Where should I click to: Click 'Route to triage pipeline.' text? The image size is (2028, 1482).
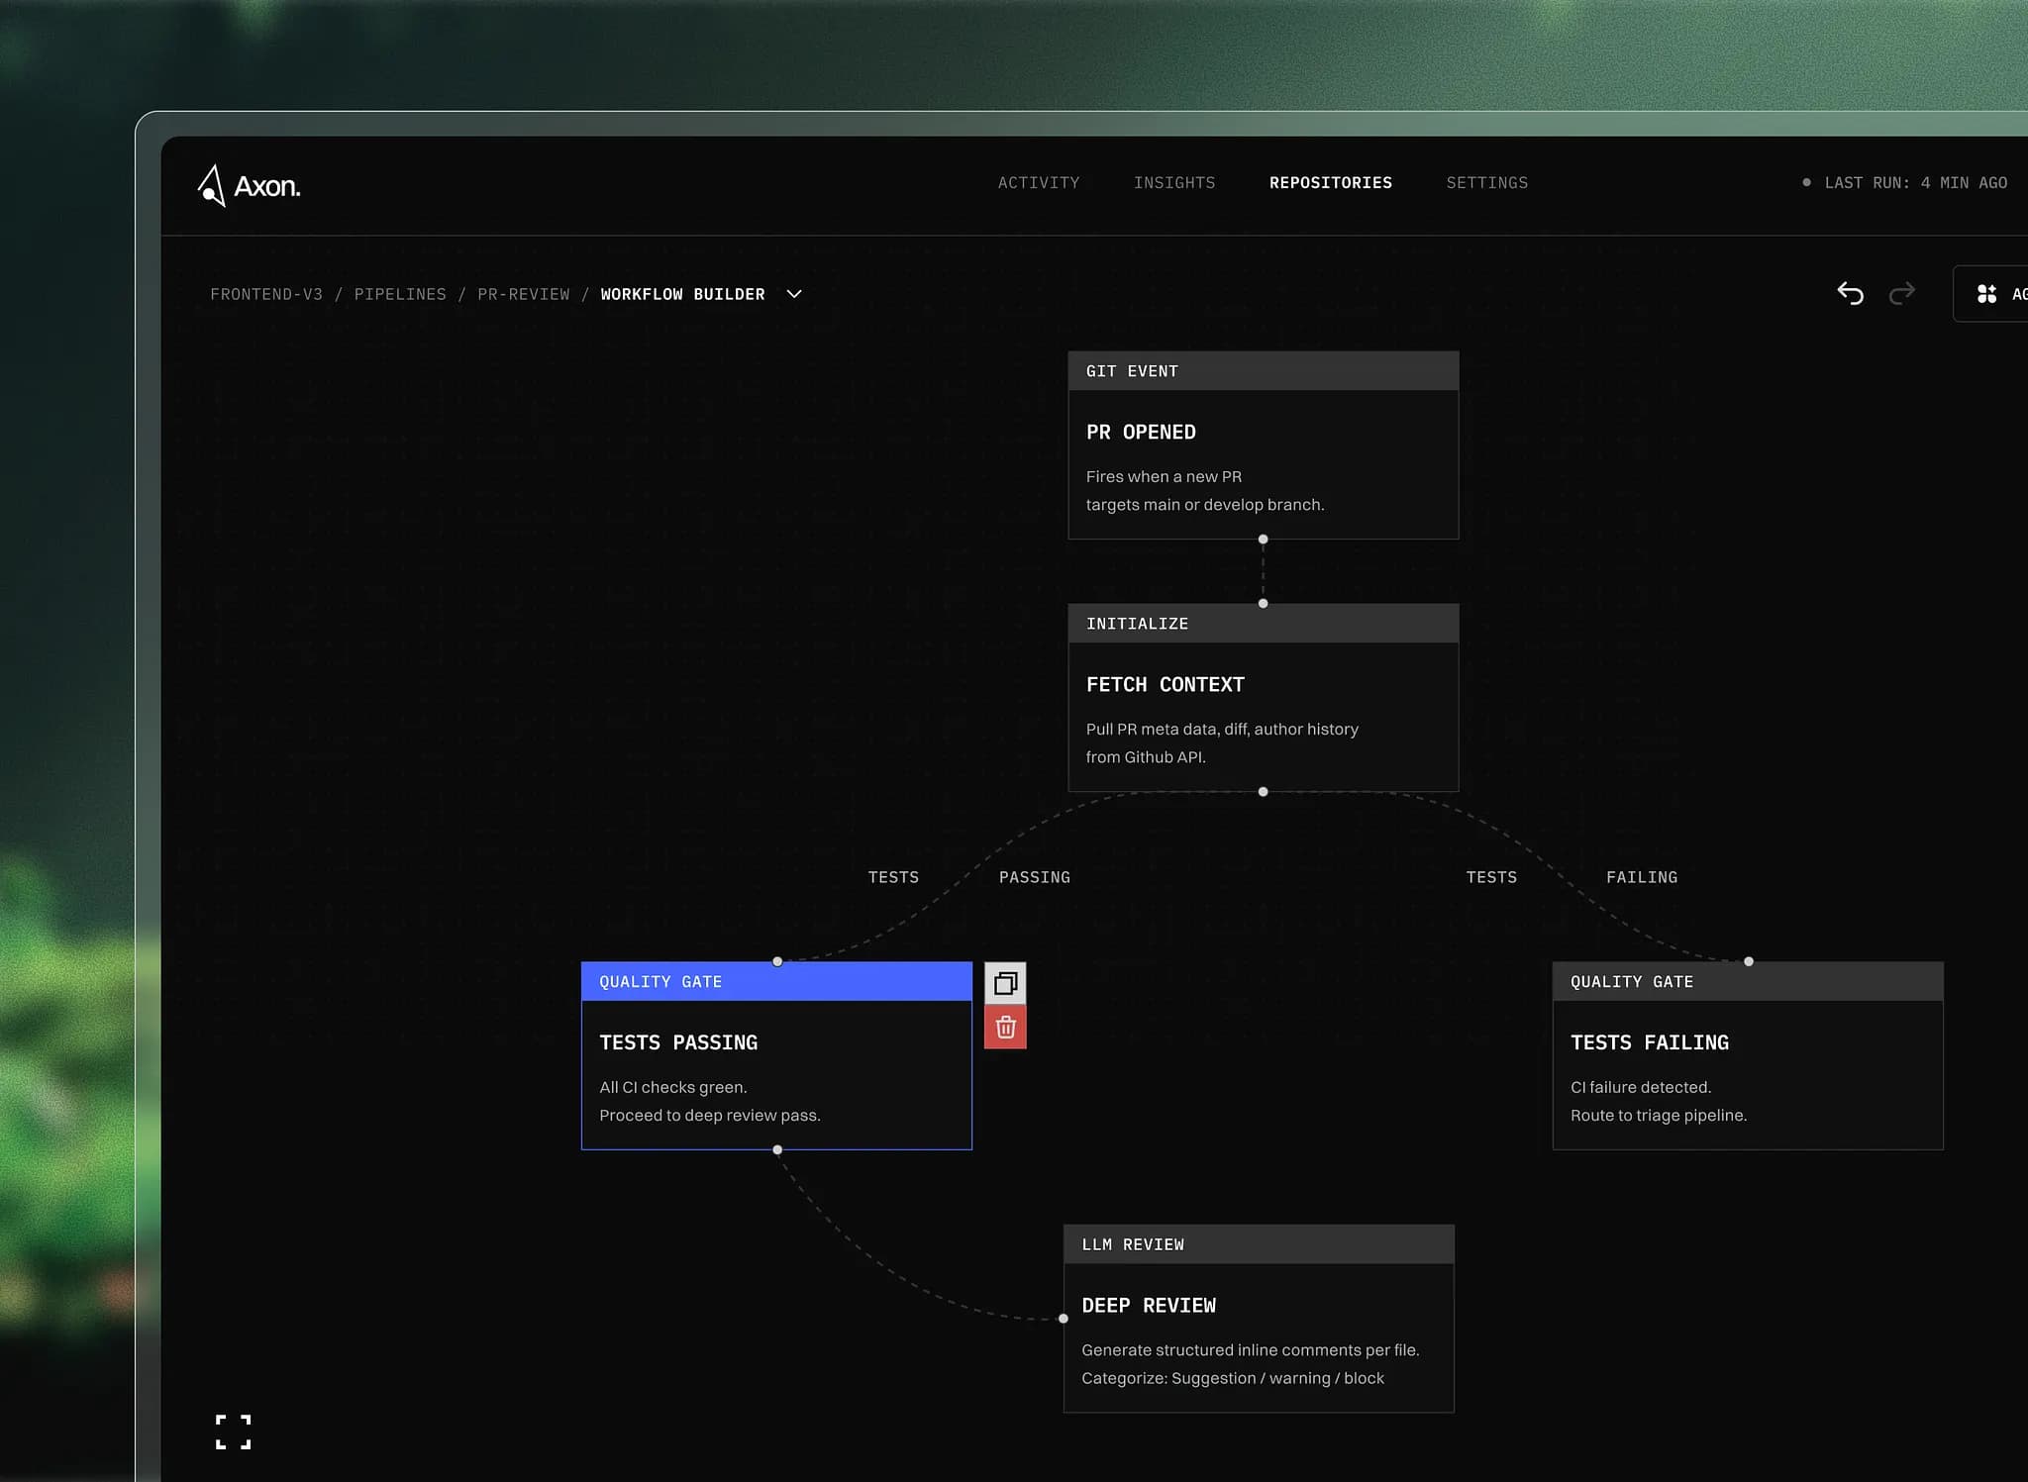click(x=1659, y=1115)
